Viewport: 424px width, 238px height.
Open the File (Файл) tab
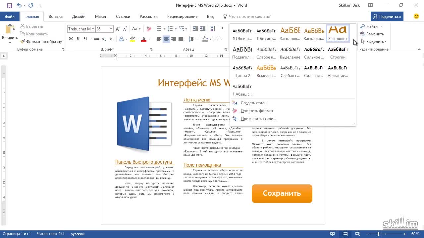10,17
